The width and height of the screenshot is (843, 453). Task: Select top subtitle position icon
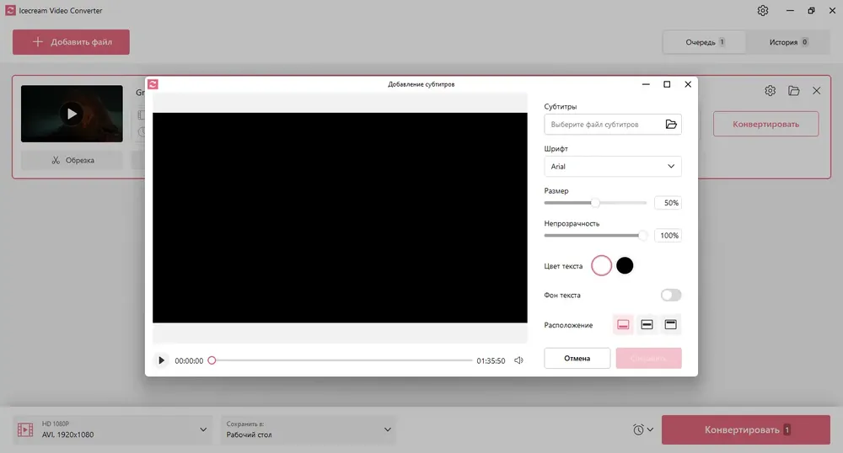click(x=670, y=325)
